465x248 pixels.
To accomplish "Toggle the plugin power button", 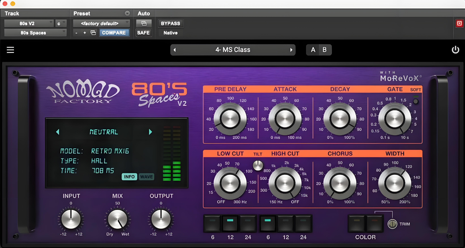I will pyautogui.click(x=455, y=50).
